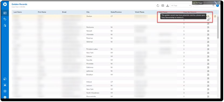Click the Search input field
Image resolution: width=224 pixels, height=102 pixels.
pos(203,6)
